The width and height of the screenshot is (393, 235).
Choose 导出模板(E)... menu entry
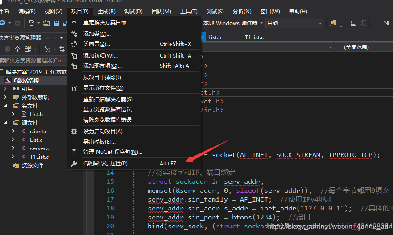pos(134,141)
